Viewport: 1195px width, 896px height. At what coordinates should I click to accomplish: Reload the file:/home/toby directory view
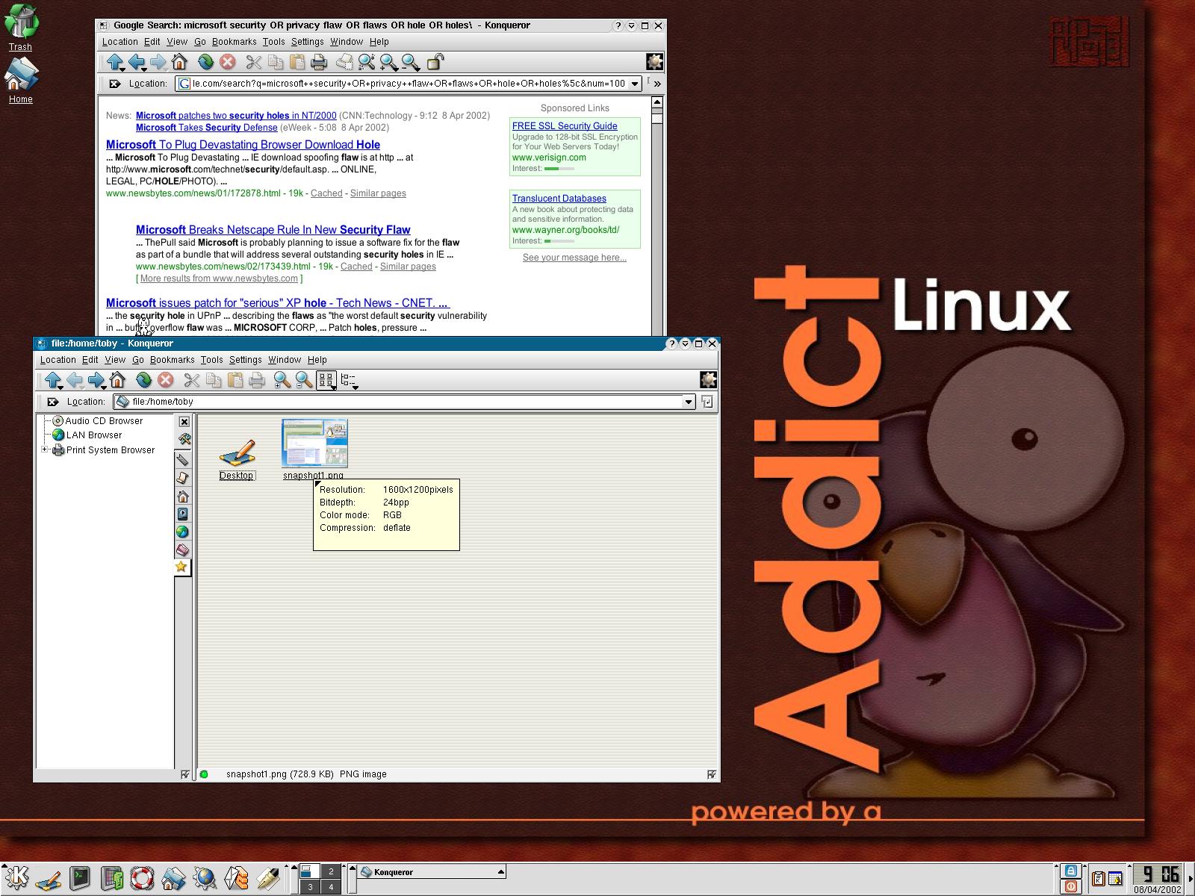[x=143, y=381]
